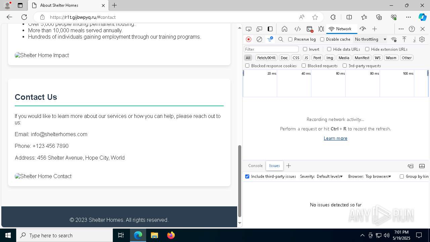Viewport: 430px width, 242px height.
Task: Enable 3rd-party requests checkbox
Action: [345, 66]
